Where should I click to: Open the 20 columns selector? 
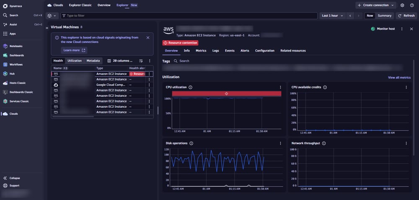click(x=120, y=61)
